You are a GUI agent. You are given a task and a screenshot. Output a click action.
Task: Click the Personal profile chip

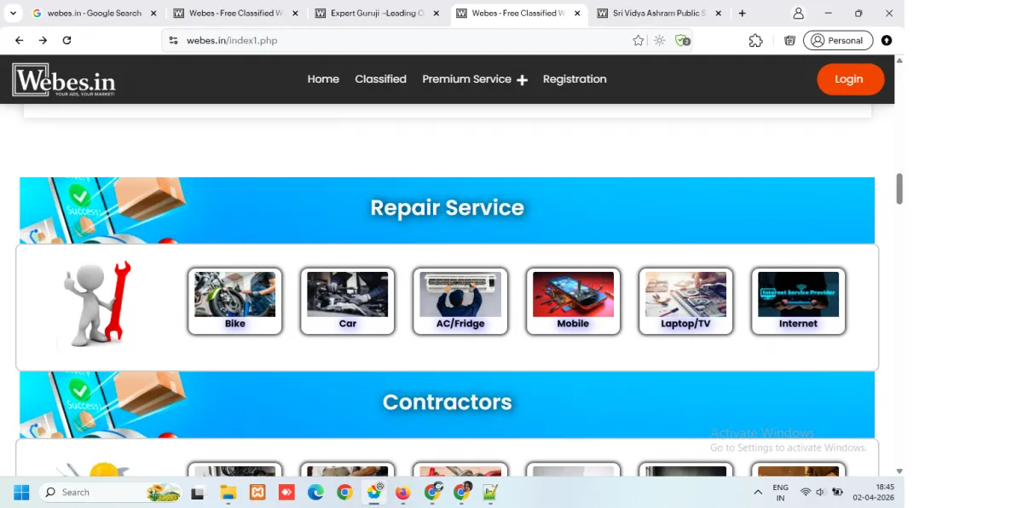click(838, 40)
